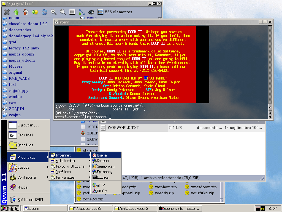
Task: Click details view icon beside 536 elementos
Action: coord(100,12)
